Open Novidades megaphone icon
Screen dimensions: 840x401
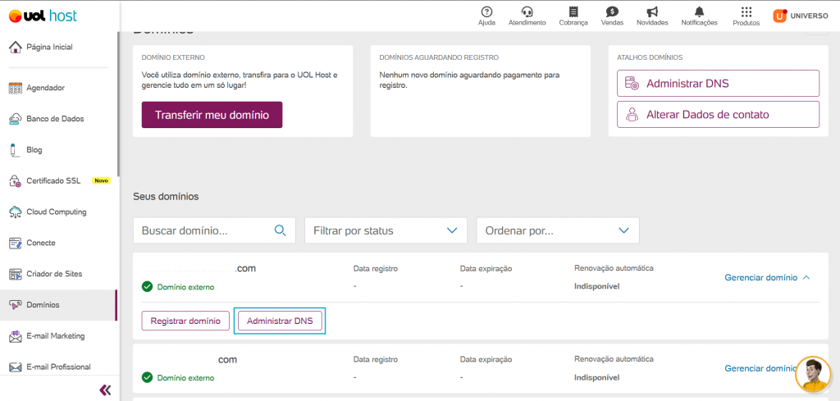click(652, 12)
